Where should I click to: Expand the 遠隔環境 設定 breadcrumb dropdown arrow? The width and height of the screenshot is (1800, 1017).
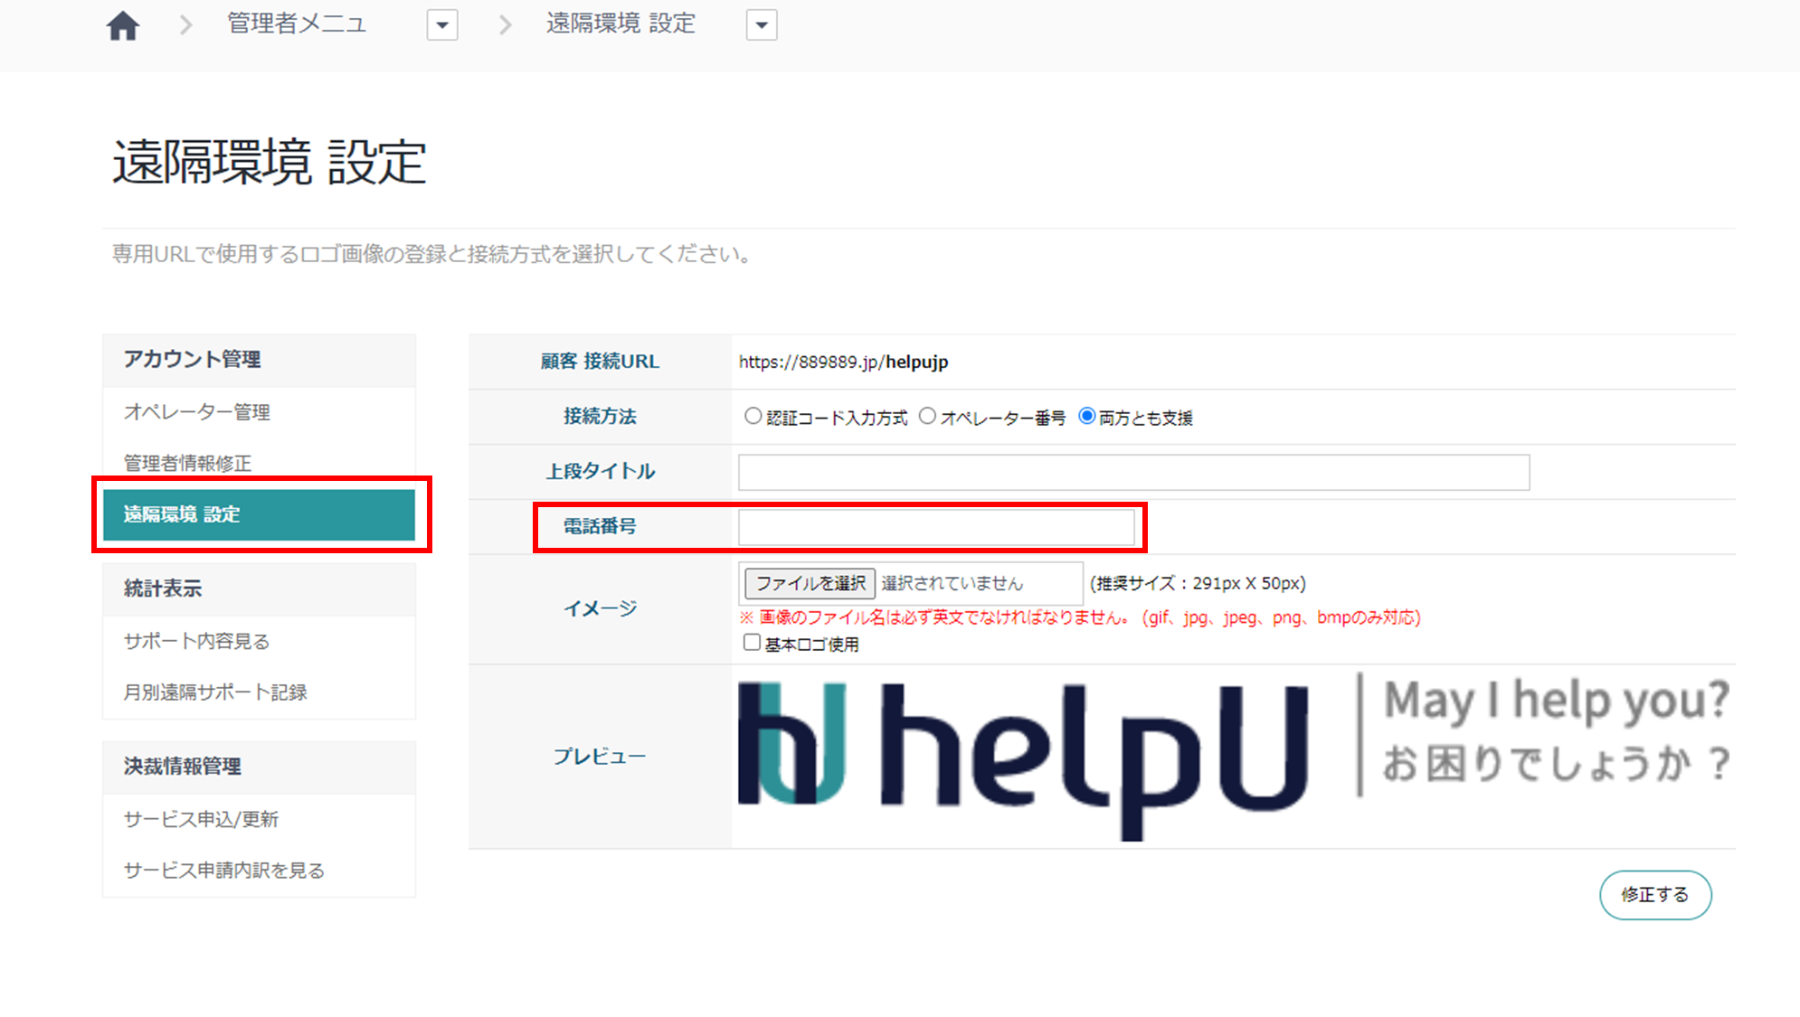(x=762, y=25)
